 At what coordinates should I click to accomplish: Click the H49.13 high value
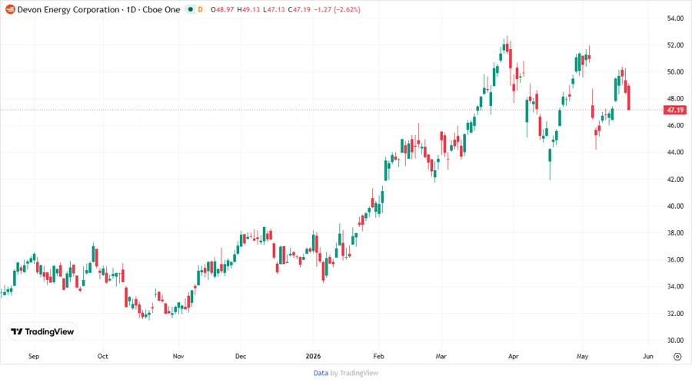click(248, 9)
